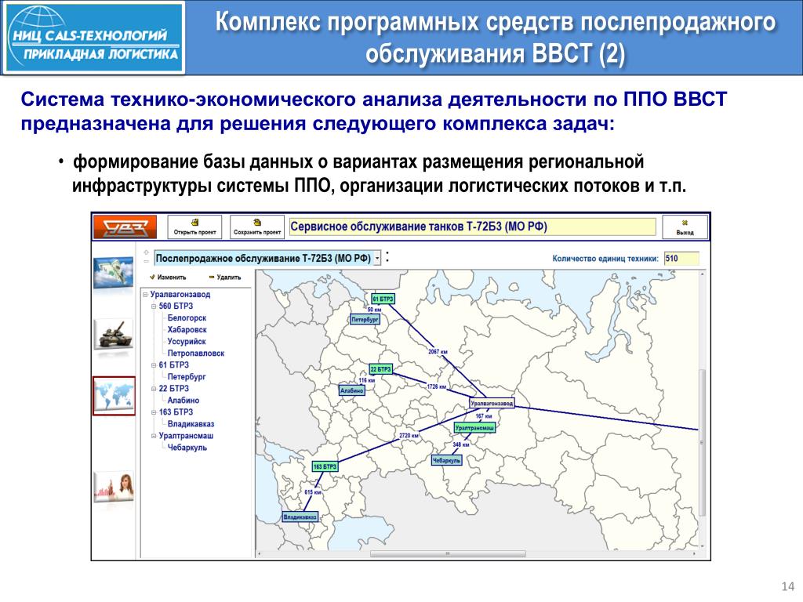Exit the app via Выход button
Screen dimensions: 803x602
(685, 227)
